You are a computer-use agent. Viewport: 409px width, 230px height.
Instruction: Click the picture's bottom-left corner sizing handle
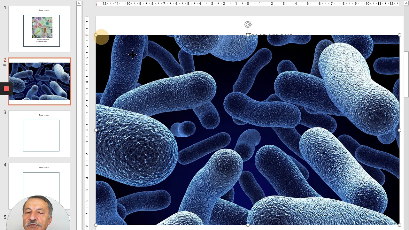click(96, 225)
